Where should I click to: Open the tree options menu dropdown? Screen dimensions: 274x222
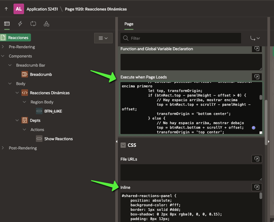coord(103,38)
